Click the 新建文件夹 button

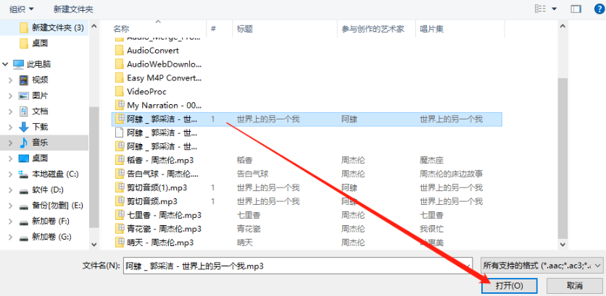click(x=73, y=9)
